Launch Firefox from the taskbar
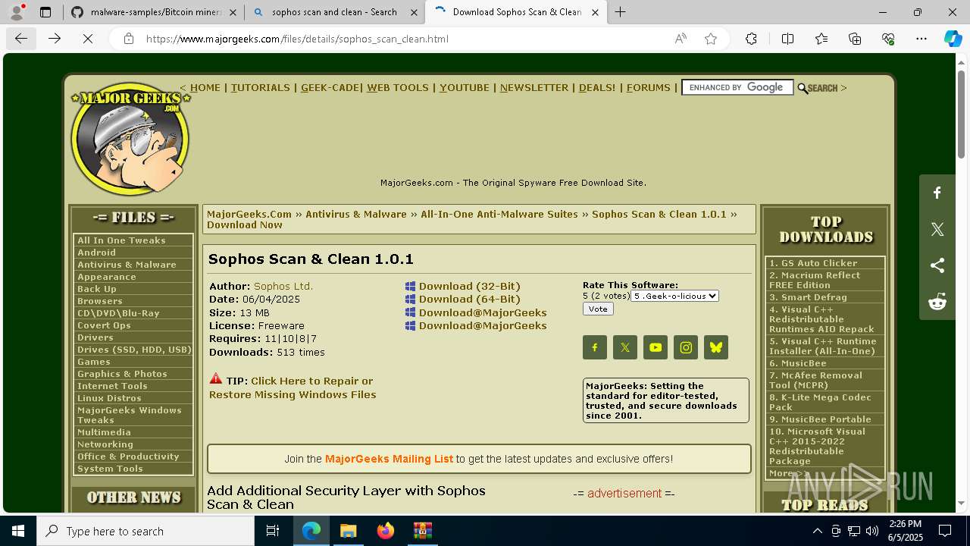Viewport: 970px width, 546px height. click(x=386, y=531)
